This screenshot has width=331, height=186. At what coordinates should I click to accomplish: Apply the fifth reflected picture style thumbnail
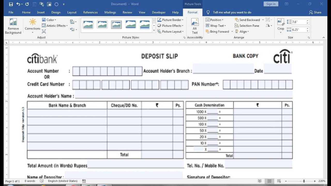145,24
